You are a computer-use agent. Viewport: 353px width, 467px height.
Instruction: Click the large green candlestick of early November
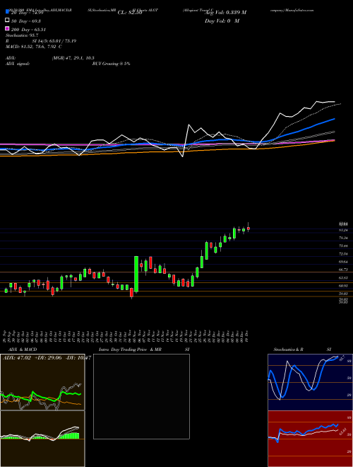136,274
